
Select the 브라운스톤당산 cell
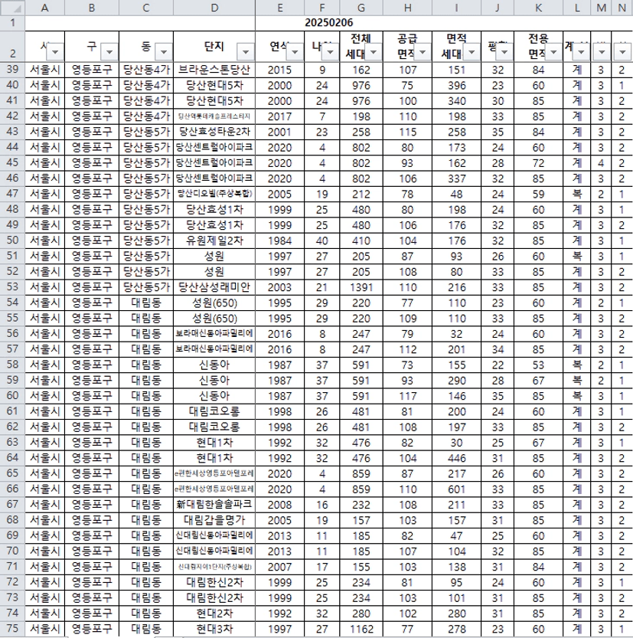[214, 70]
